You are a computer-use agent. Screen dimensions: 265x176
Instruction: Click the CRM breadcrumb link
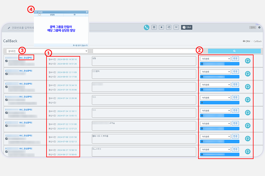click(246, 41)
